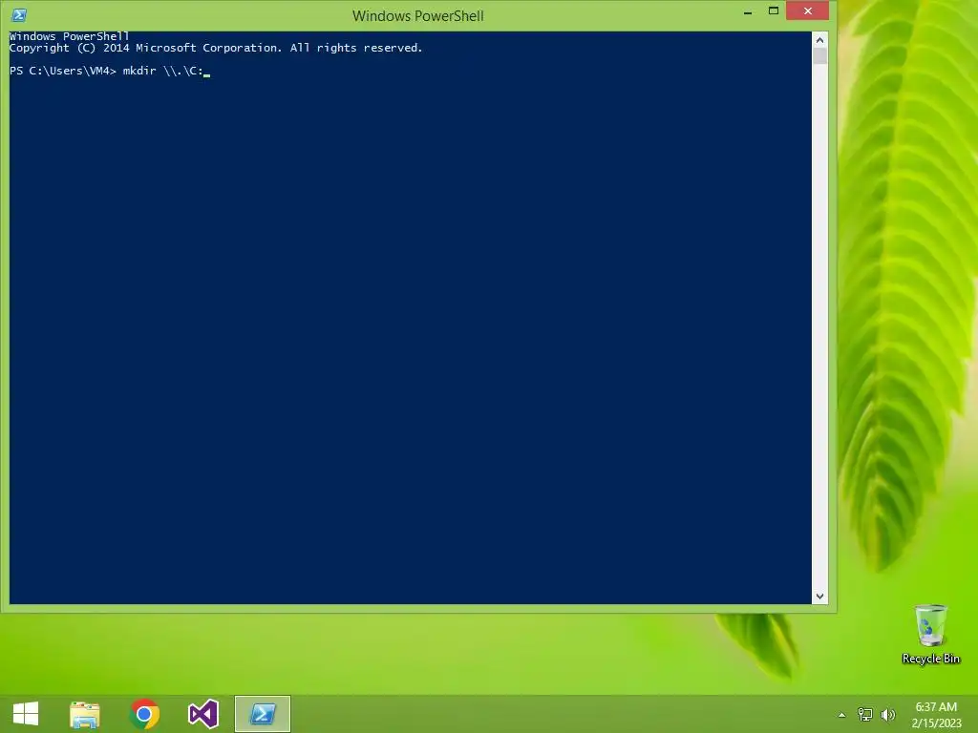Click the 'mkdir \\.\C:' command text

(162, 71)
